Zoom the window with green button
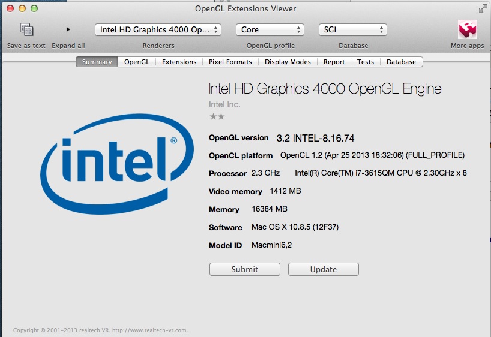This screenshot has width=491, height=337. (34, 8)
